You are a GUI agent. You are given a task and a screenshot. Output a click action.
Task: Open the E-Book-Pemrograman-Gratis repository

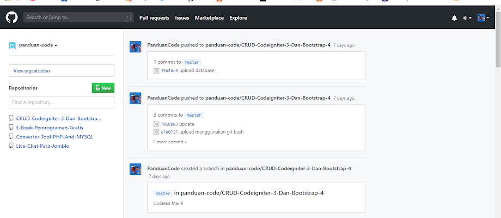click(x=50, y=128)
